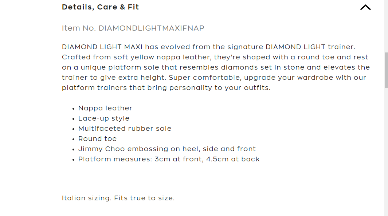Click the scrollbar track below the thumb
Screen dimensions: 388x216
coord(386,153)
